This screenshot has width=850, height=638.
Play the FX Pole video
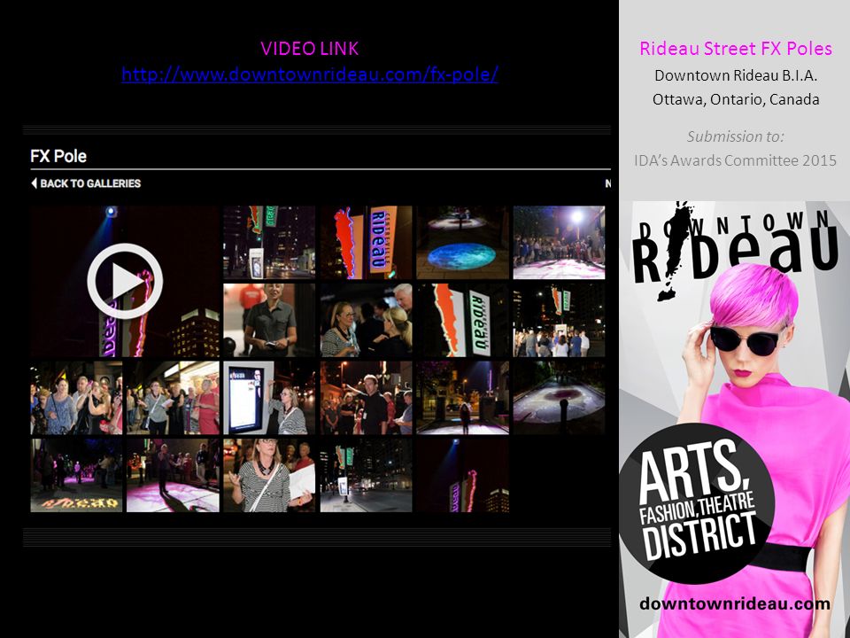(125, 281)
